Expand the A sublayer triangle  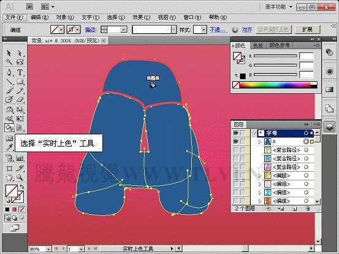260,142
